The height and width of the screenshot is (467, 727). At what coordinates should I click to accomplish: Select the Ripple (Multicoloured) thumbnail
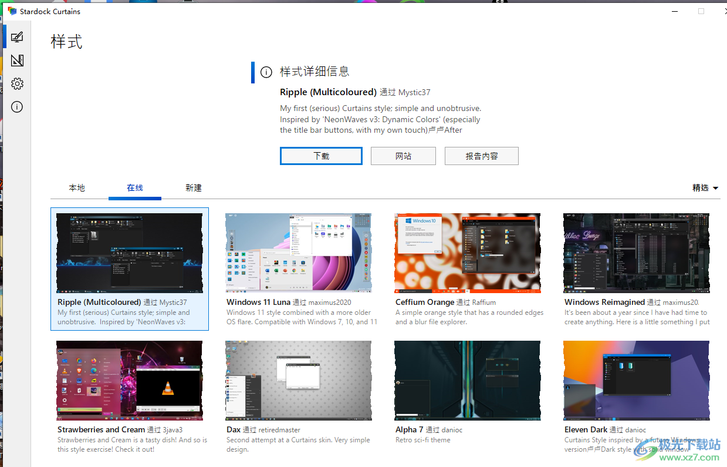pyautogui.click(x=130, y=253)
